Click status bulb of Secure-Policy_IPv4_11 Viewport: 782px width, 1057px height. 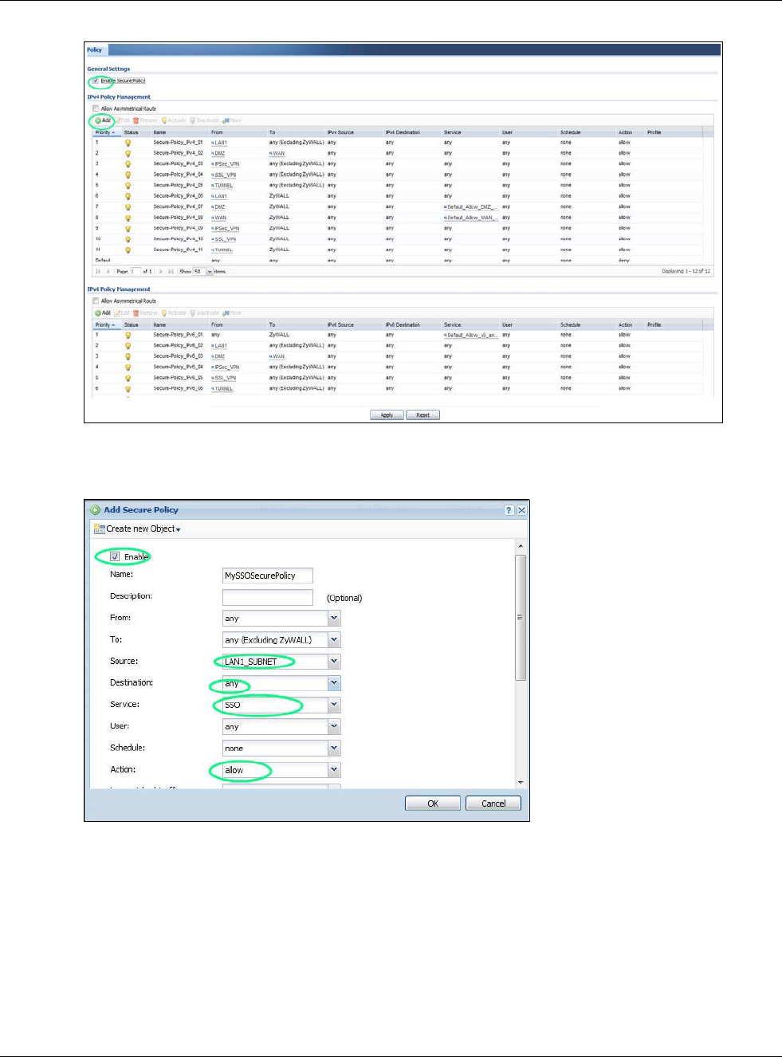[128, 250]
